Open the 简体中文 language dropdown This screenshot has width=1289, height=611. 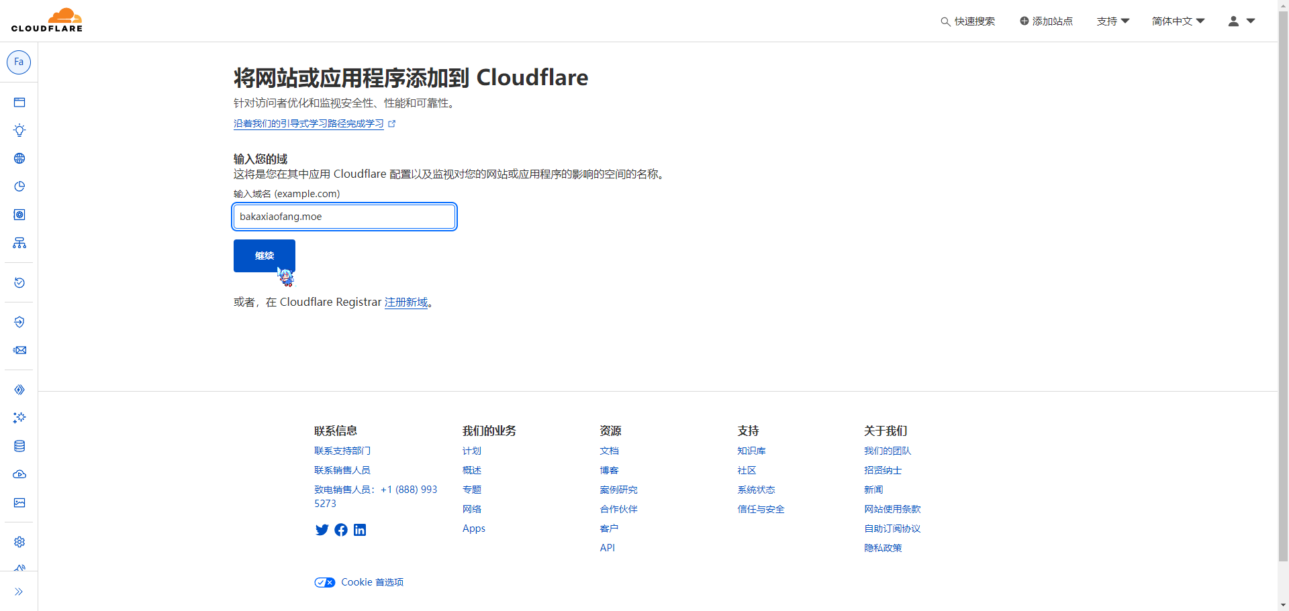(1178, 21)
